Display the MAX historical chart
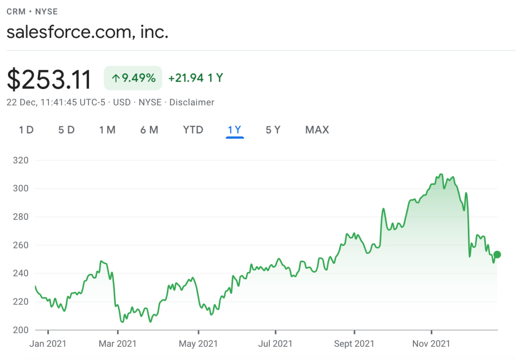This screenshot has height=360, width=516. 317,130
